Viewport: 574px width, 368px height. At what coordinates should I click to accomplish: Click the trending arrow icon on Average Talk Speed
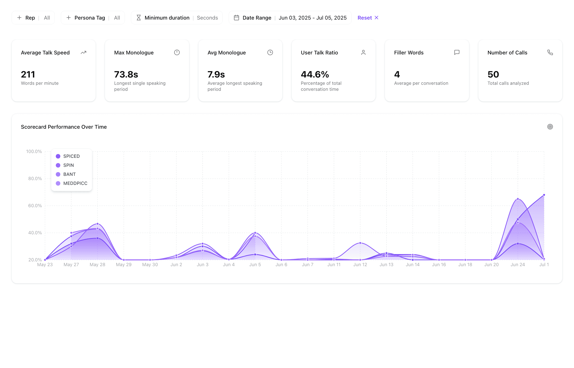83,52
